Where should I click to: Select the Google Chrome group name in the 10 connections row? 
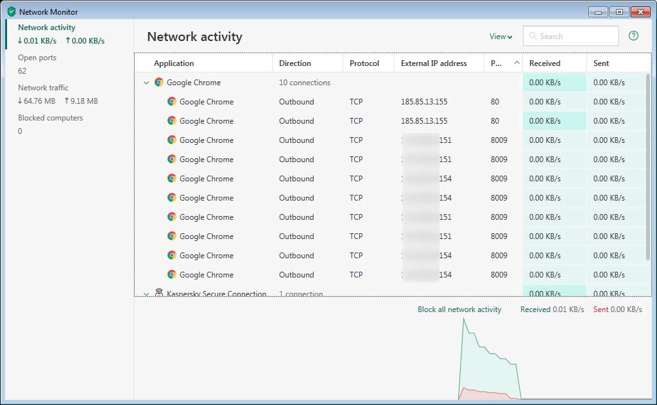[x=194, y=83]
